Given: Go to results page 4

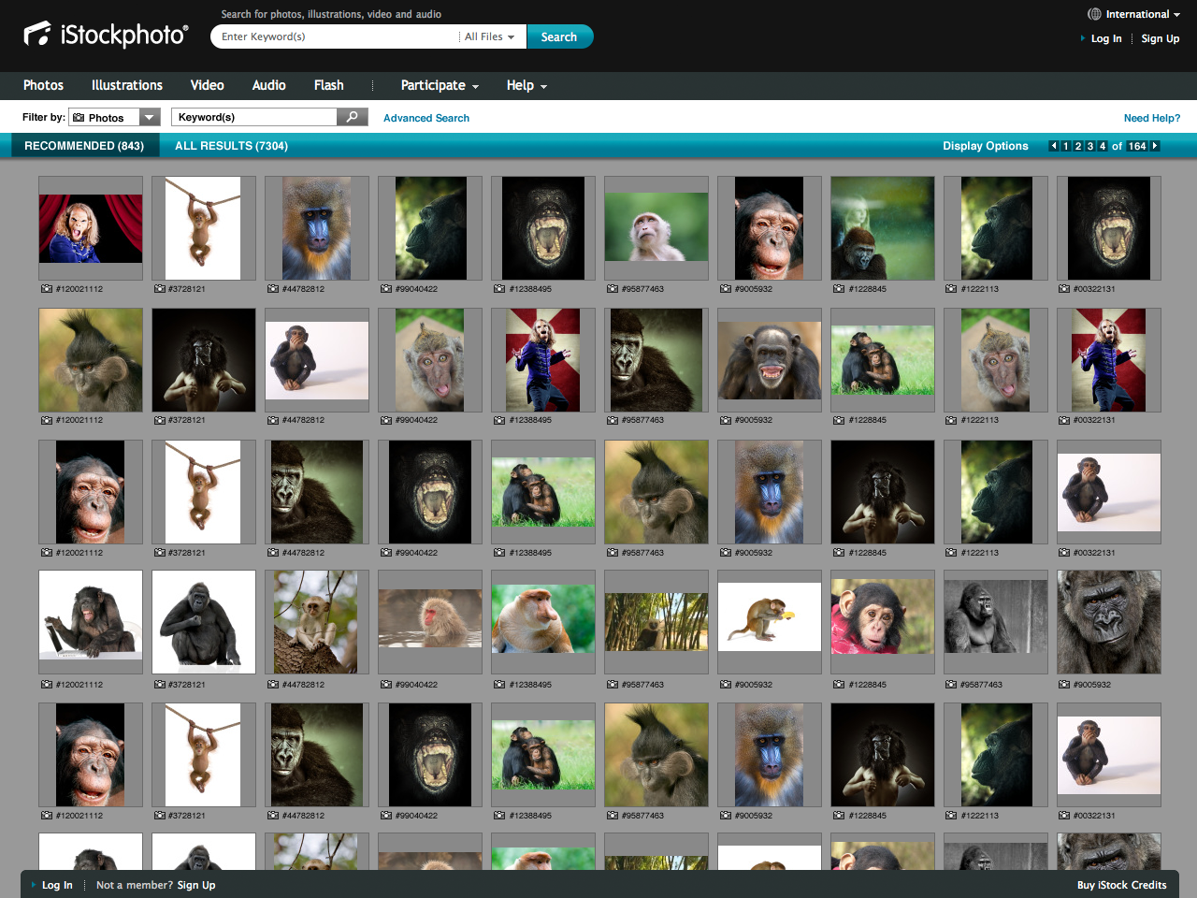Looking at the screenshot, I should point(1103,146).
